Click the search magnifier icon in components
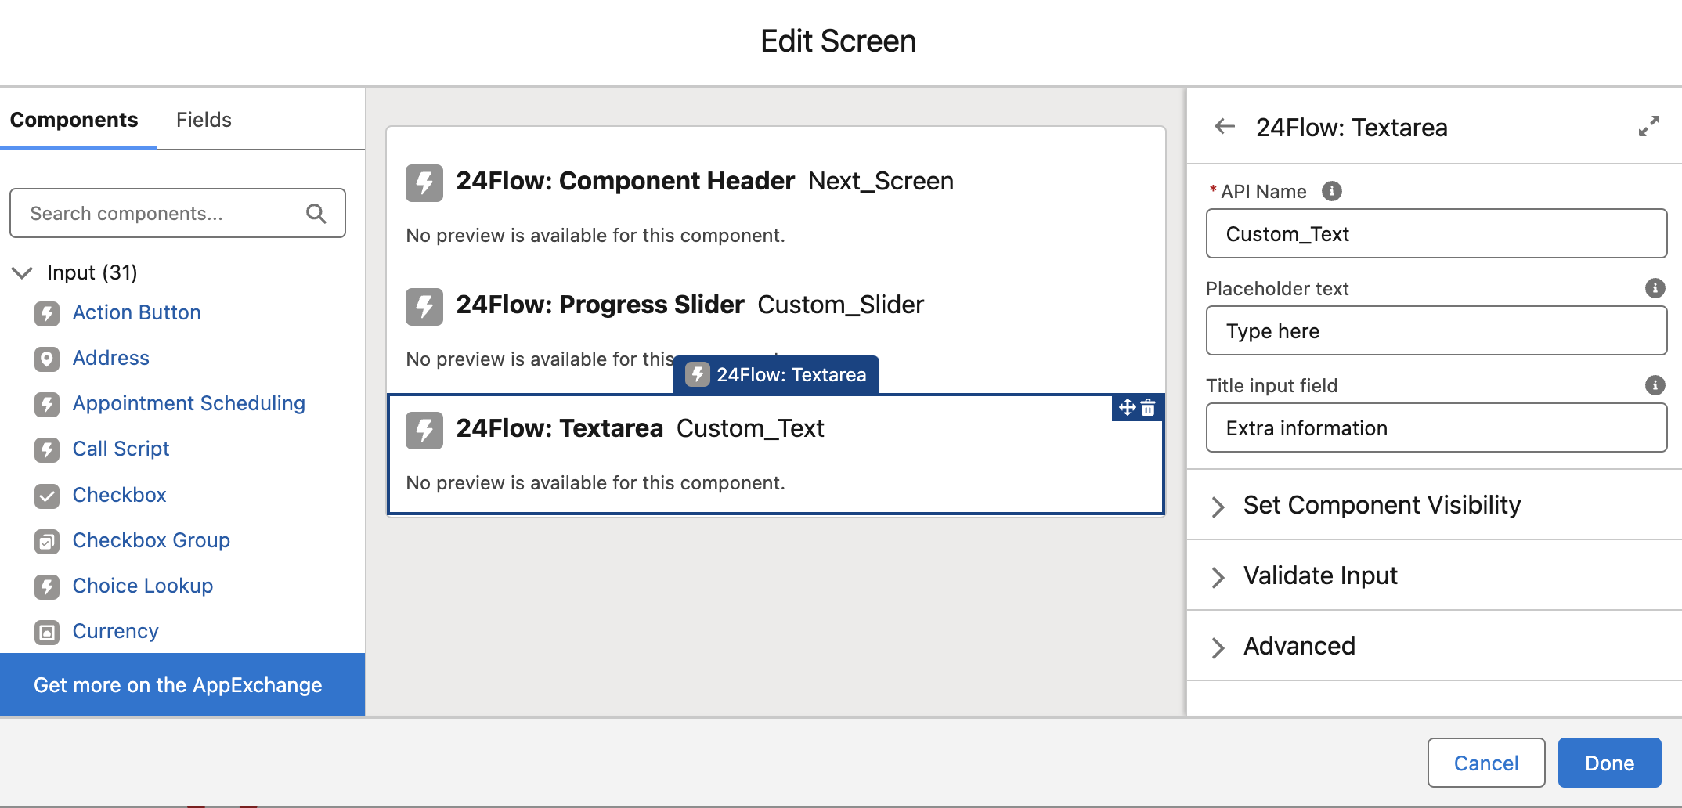Image resolution: width=1682 pixels, height=808 pixels. tap(316, 214)
